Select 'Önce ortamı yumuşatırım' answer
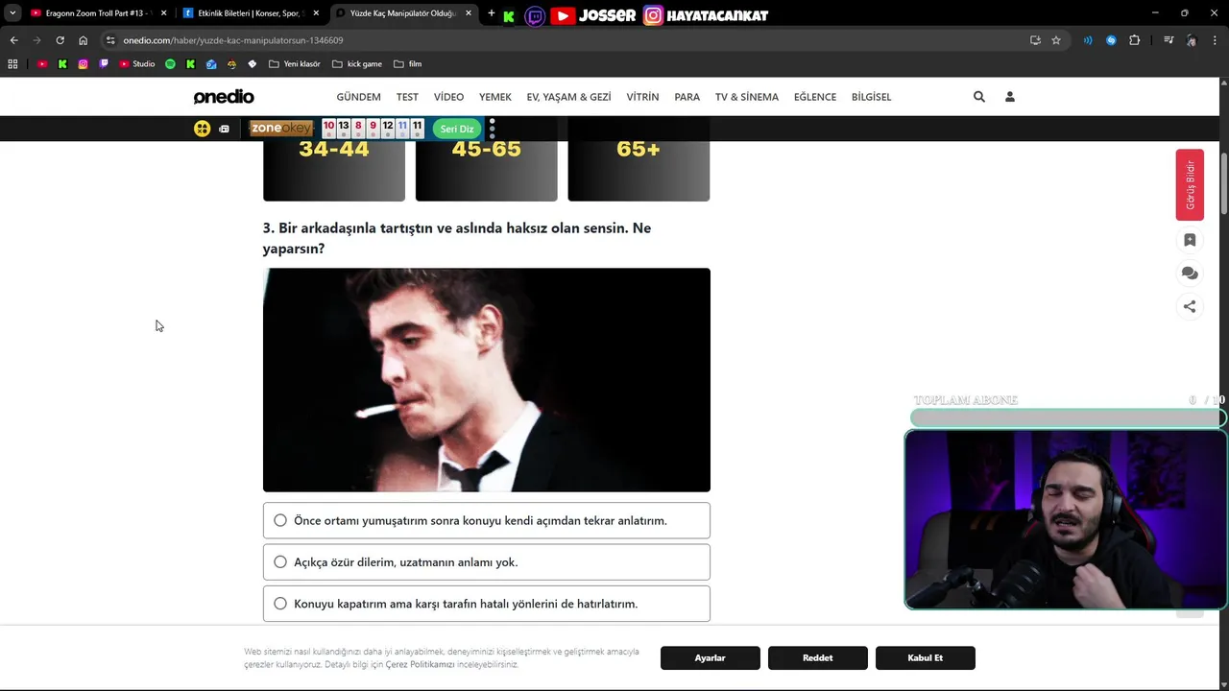 click(487, 520)
